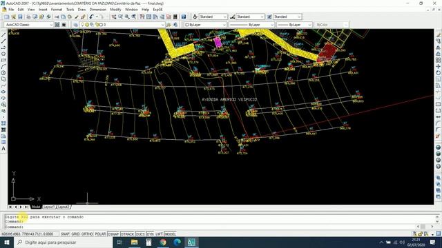This screenshot has width=442, height=248.
Task: Toggle GRID display in status bar
Action: click(75, 234)
